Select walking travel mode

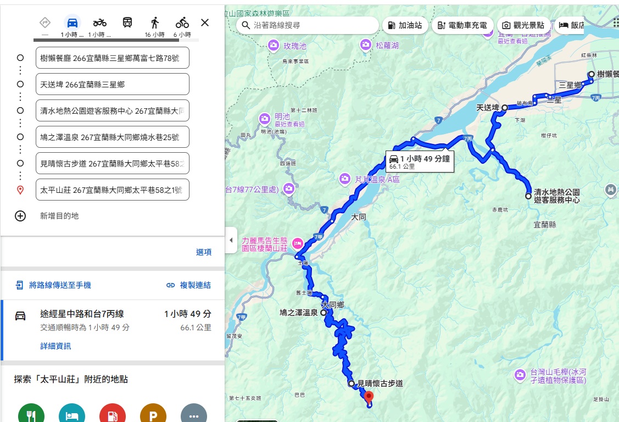tap(155, 23)
